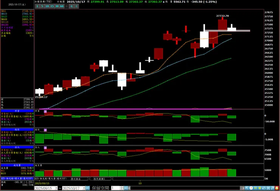Click the purple marker icon in the 投信 pane
The image size is (280, 191).
point(45,130)
